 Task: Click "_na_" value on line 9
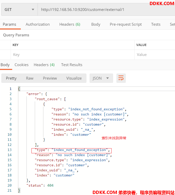click(x=87, y=130)
